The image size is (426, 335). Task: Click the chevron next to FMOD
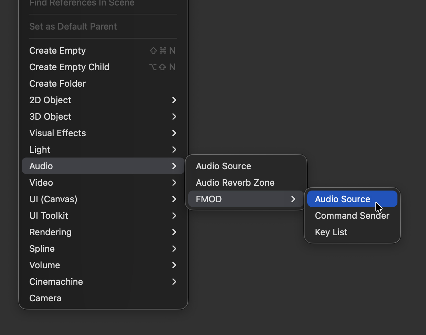293,199
